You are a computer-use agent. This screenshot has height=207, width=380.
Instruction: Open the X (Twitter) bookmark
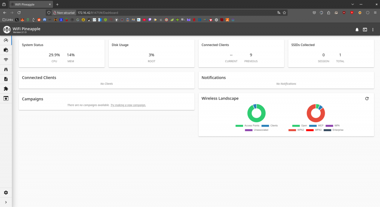[x=17, y=20]
